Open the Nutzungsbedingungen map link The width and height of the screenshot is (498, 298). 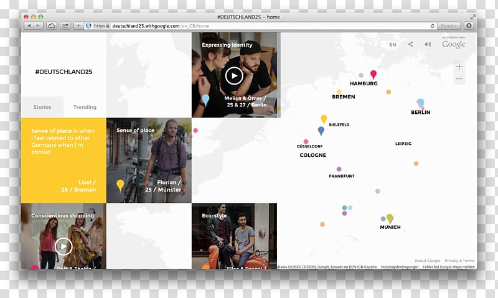click(x=400, y=267)
